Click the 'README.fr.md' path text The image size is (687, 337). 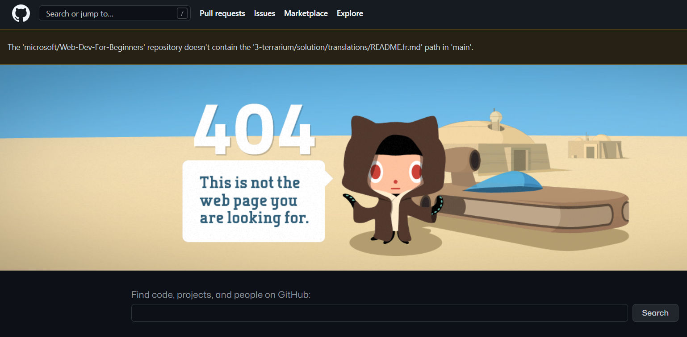coord(395,47)
